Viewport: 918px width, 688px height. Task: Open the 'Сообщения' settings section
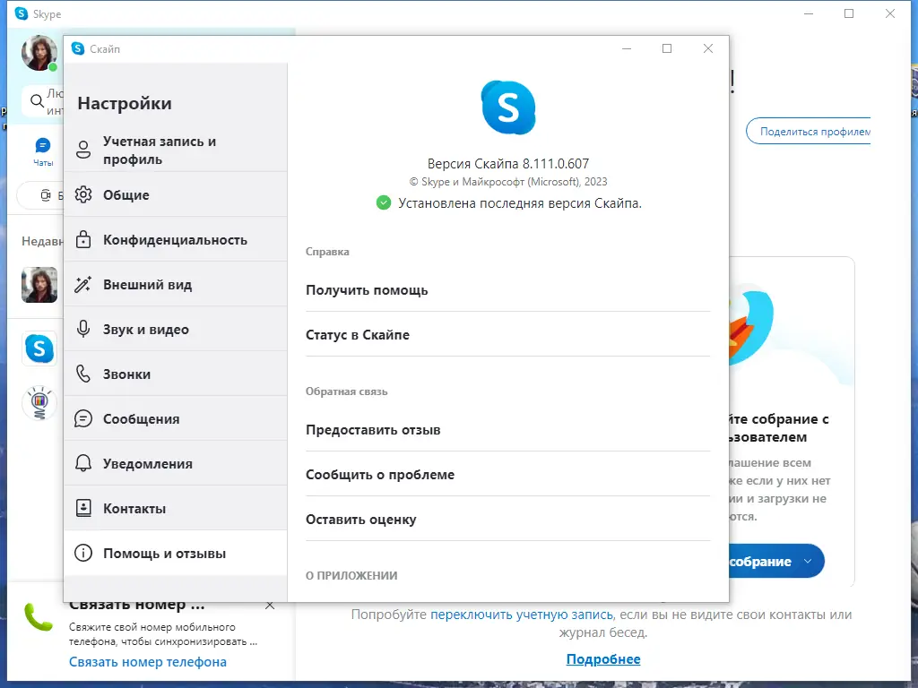[175, 418]
